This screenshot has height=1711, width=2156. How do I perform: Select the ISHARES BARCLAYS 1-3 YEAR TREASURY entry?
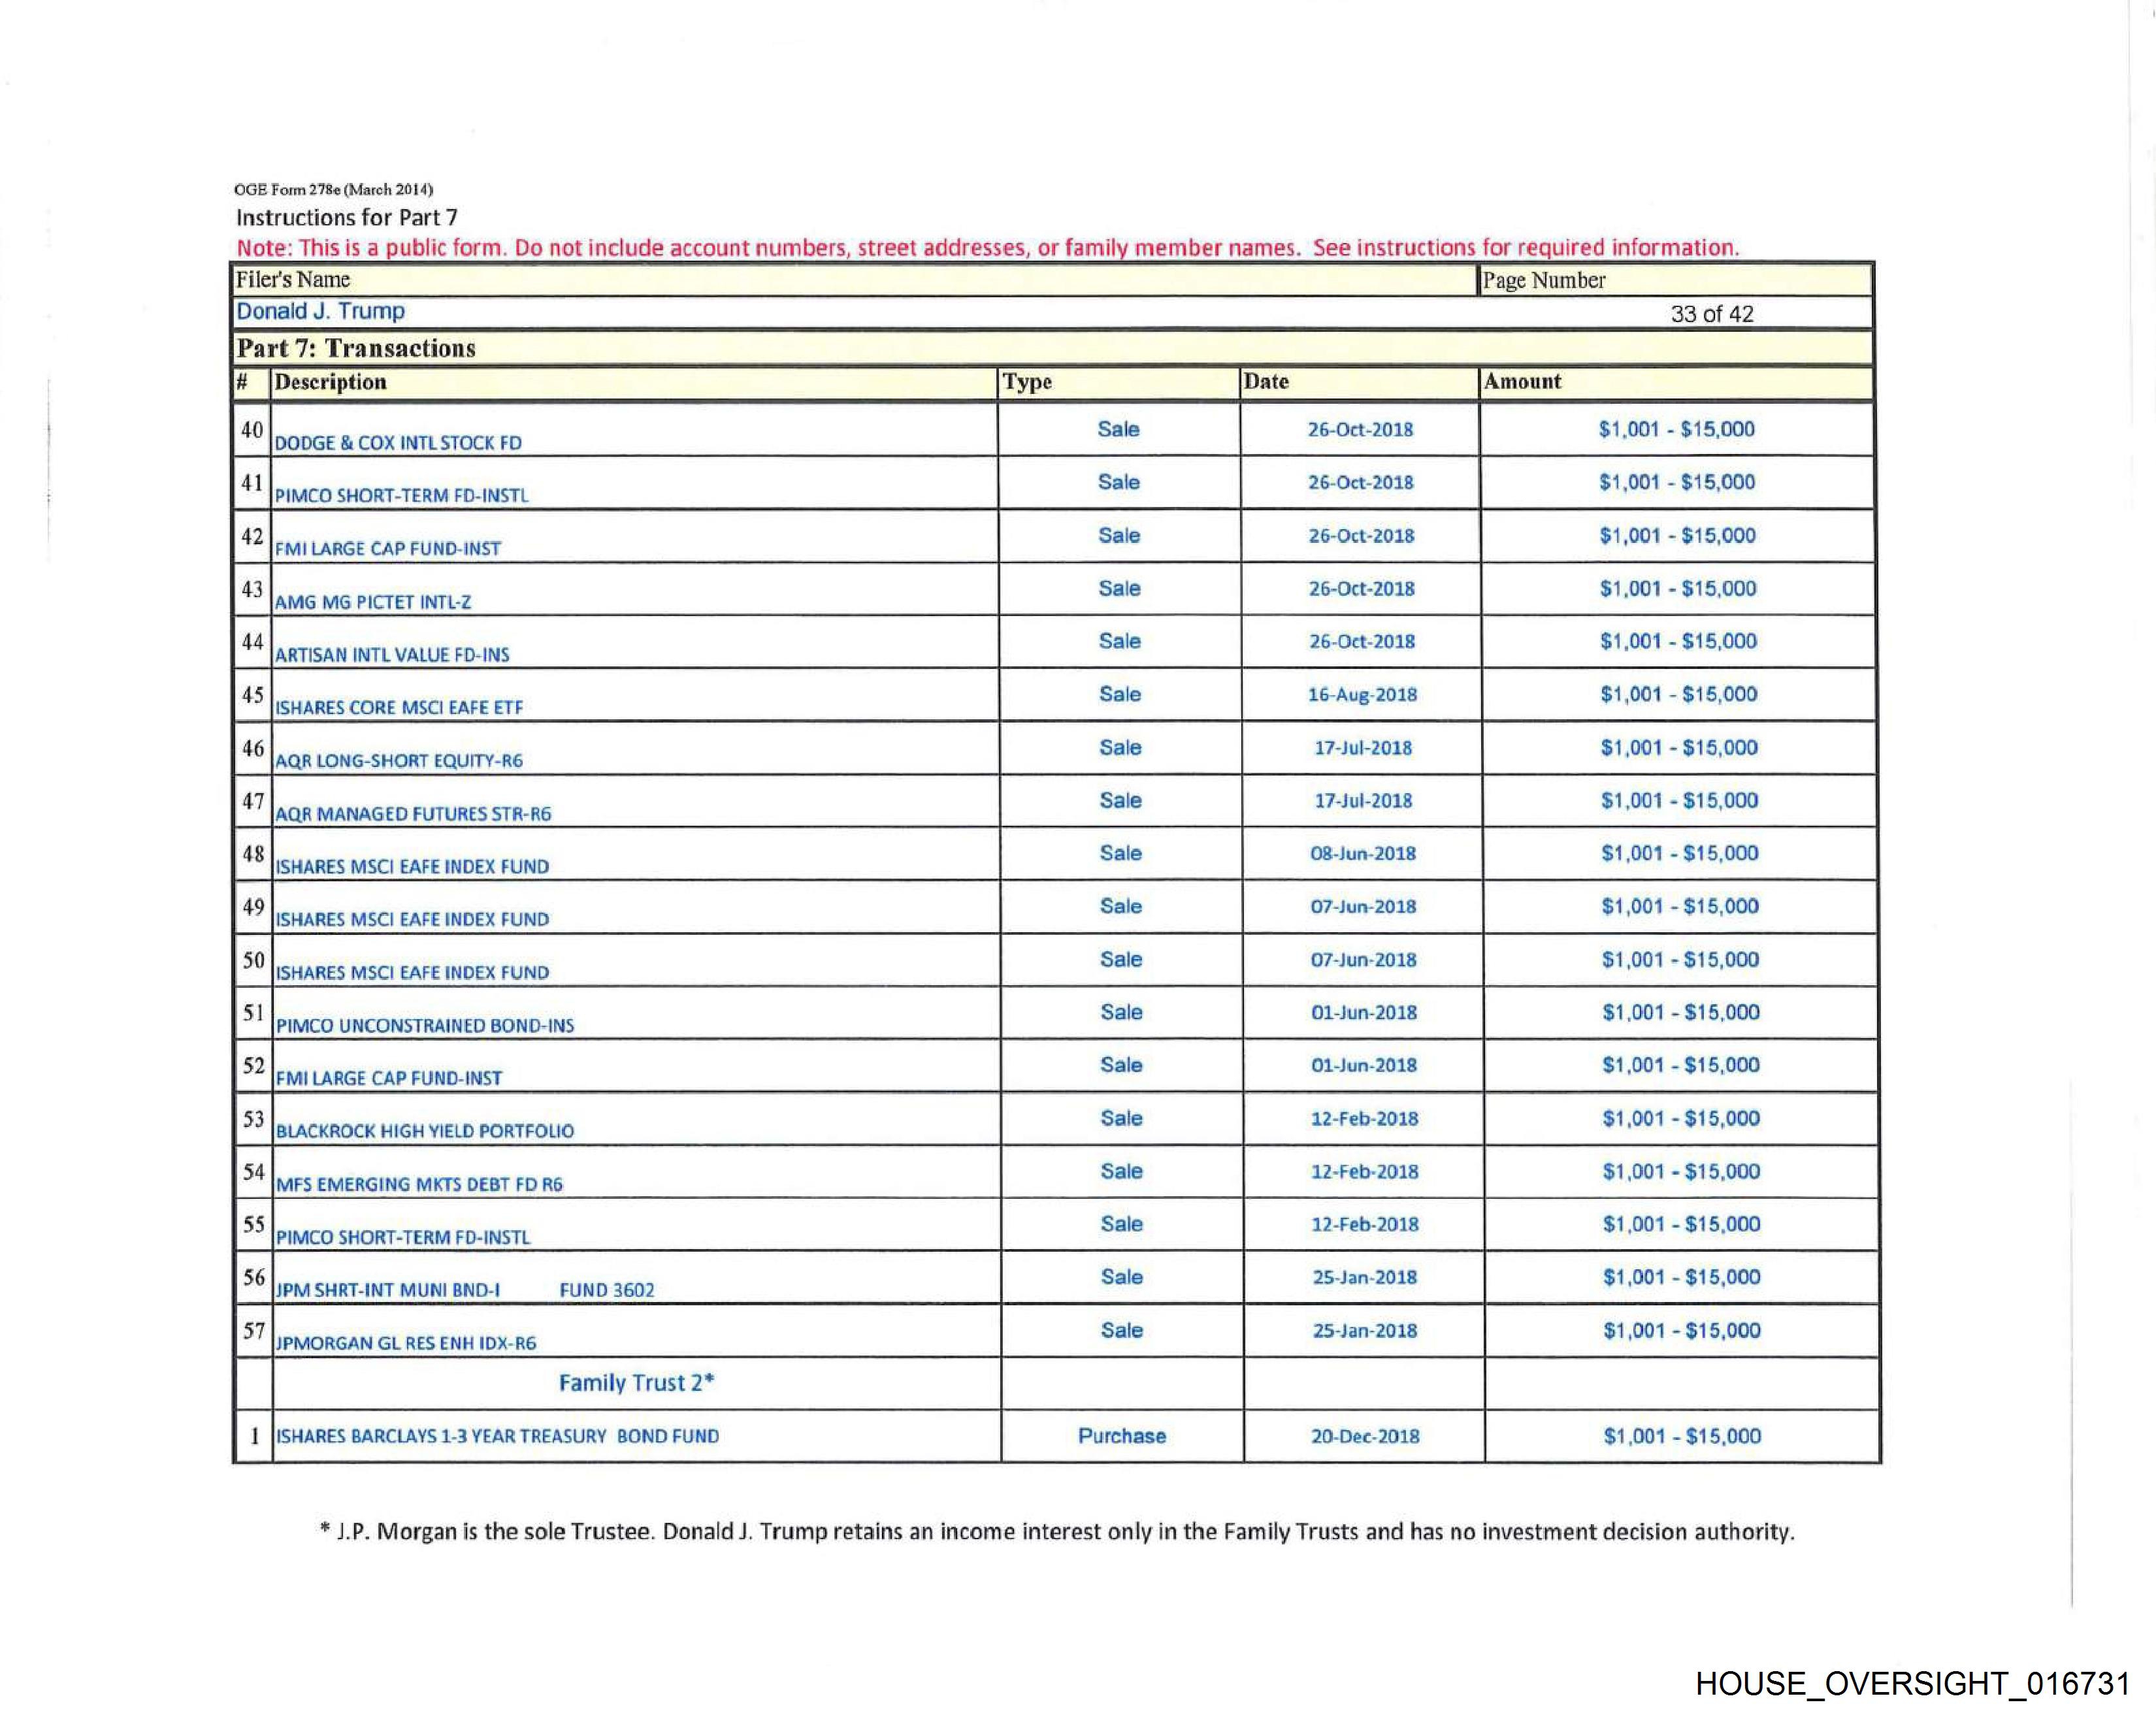(497, 1436)
